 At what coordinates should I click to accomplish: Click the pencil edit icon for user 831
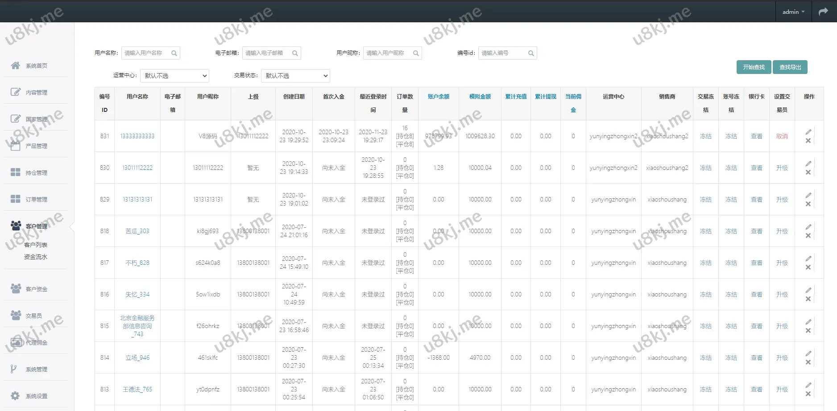[808, 132]
